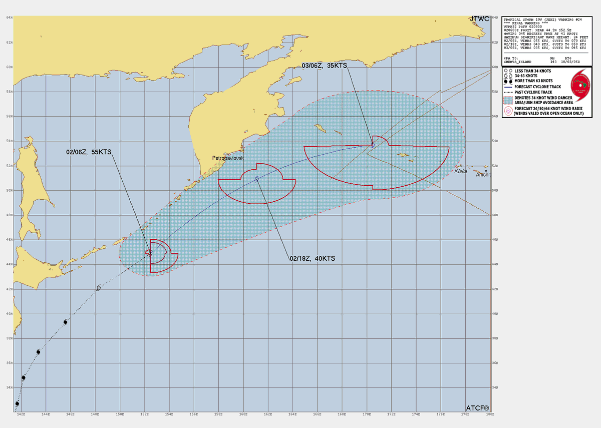
Task: Click the '02/06Z, WINDS 055 KTS' forecast line
Action: (x=545, y=41)
